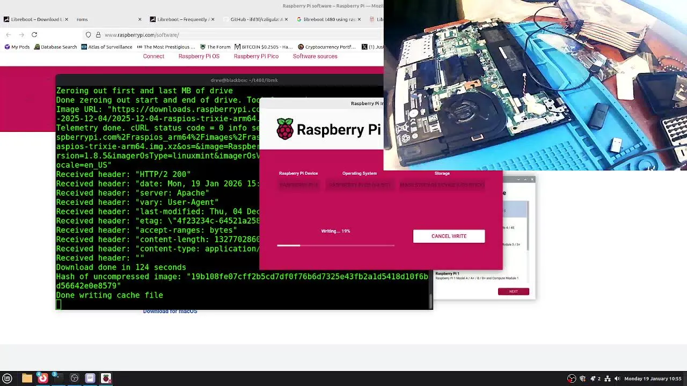Open The Most Prestigious bookmark
This screenshot has width=687, height=386.
click(x=166, y=47)
